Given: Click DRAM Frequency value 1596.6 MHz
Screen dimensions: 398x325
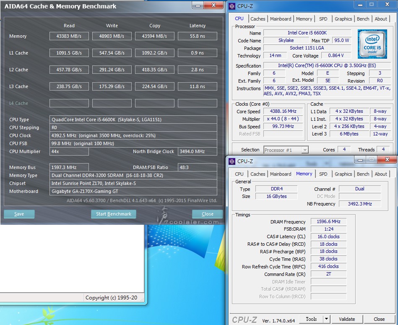Looking at the screenshot, I should (x=328, y=221).
